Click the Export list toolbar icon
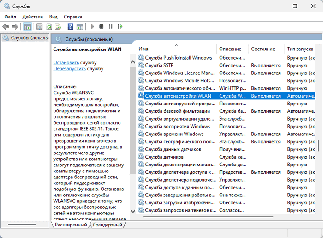Image resolution: width=323 pixels, height=238 pixels. [x=58, y=27]
